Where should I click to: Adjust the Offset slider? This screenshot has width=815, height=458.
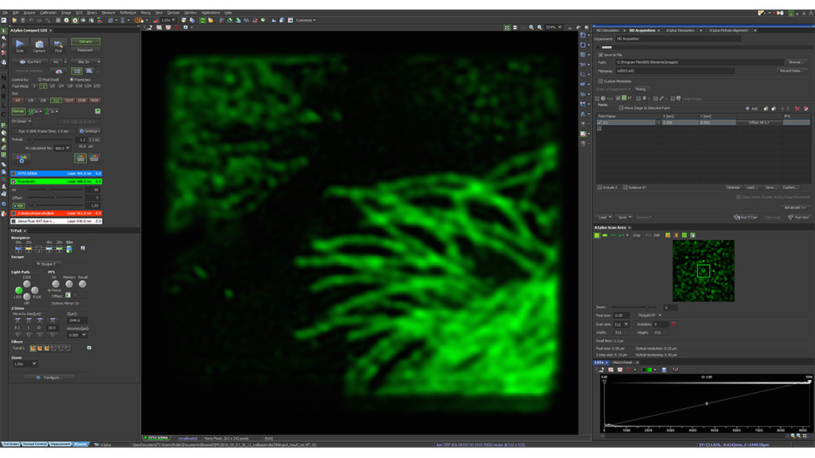(x=56, y=198)
